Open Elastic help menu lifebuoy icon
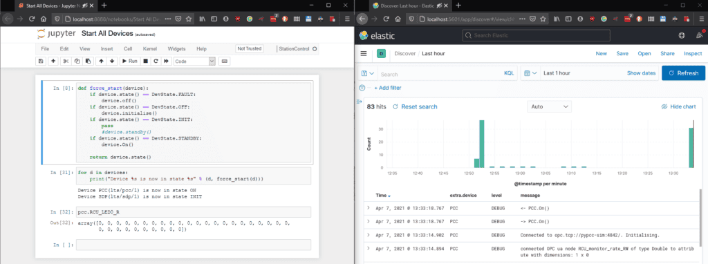The image size is (708, 264). click(682, 35)
